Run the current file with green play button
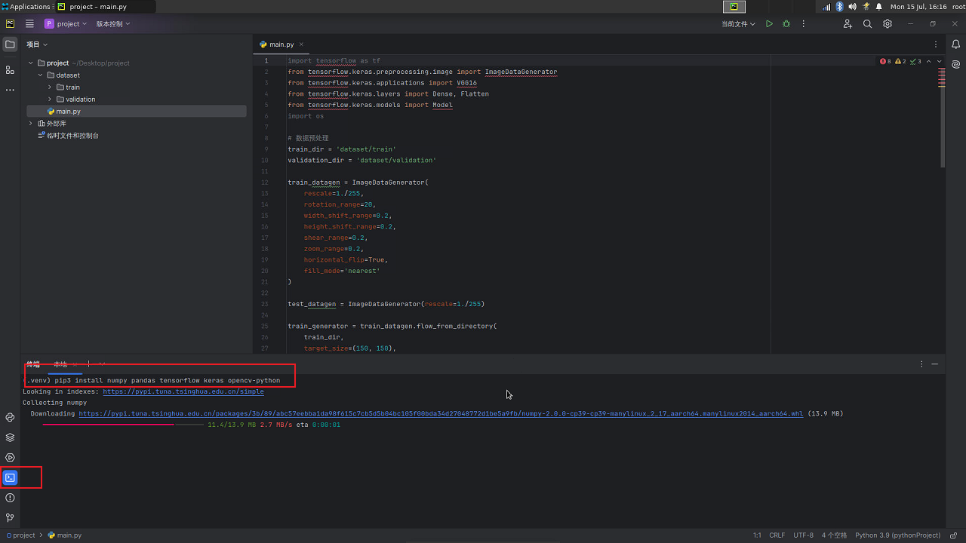 (x=769, y=24)
